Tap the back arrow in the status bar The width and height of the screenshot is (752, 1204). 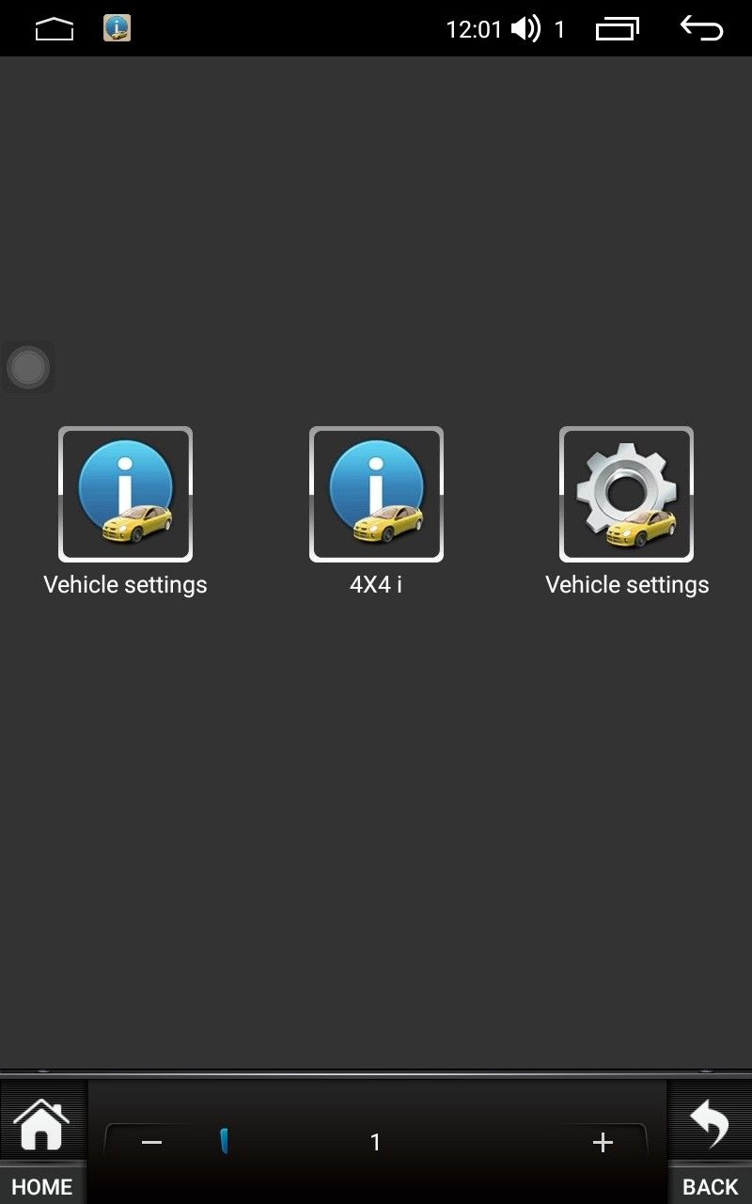(701, 28)
